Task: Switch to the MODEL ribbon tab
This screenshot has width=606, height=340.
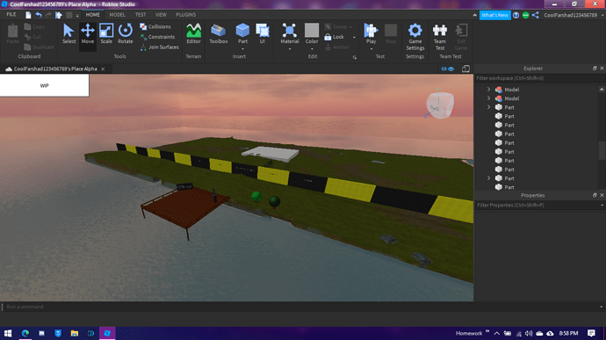Action: [117, 15]
